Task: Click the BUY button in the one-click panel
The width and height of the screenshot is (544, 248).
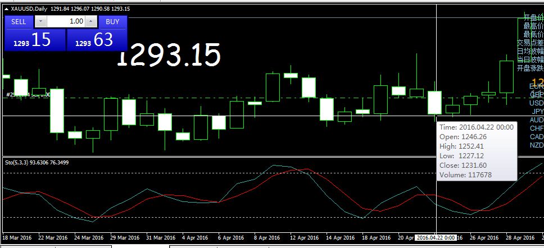Action: tap(113, 22)
